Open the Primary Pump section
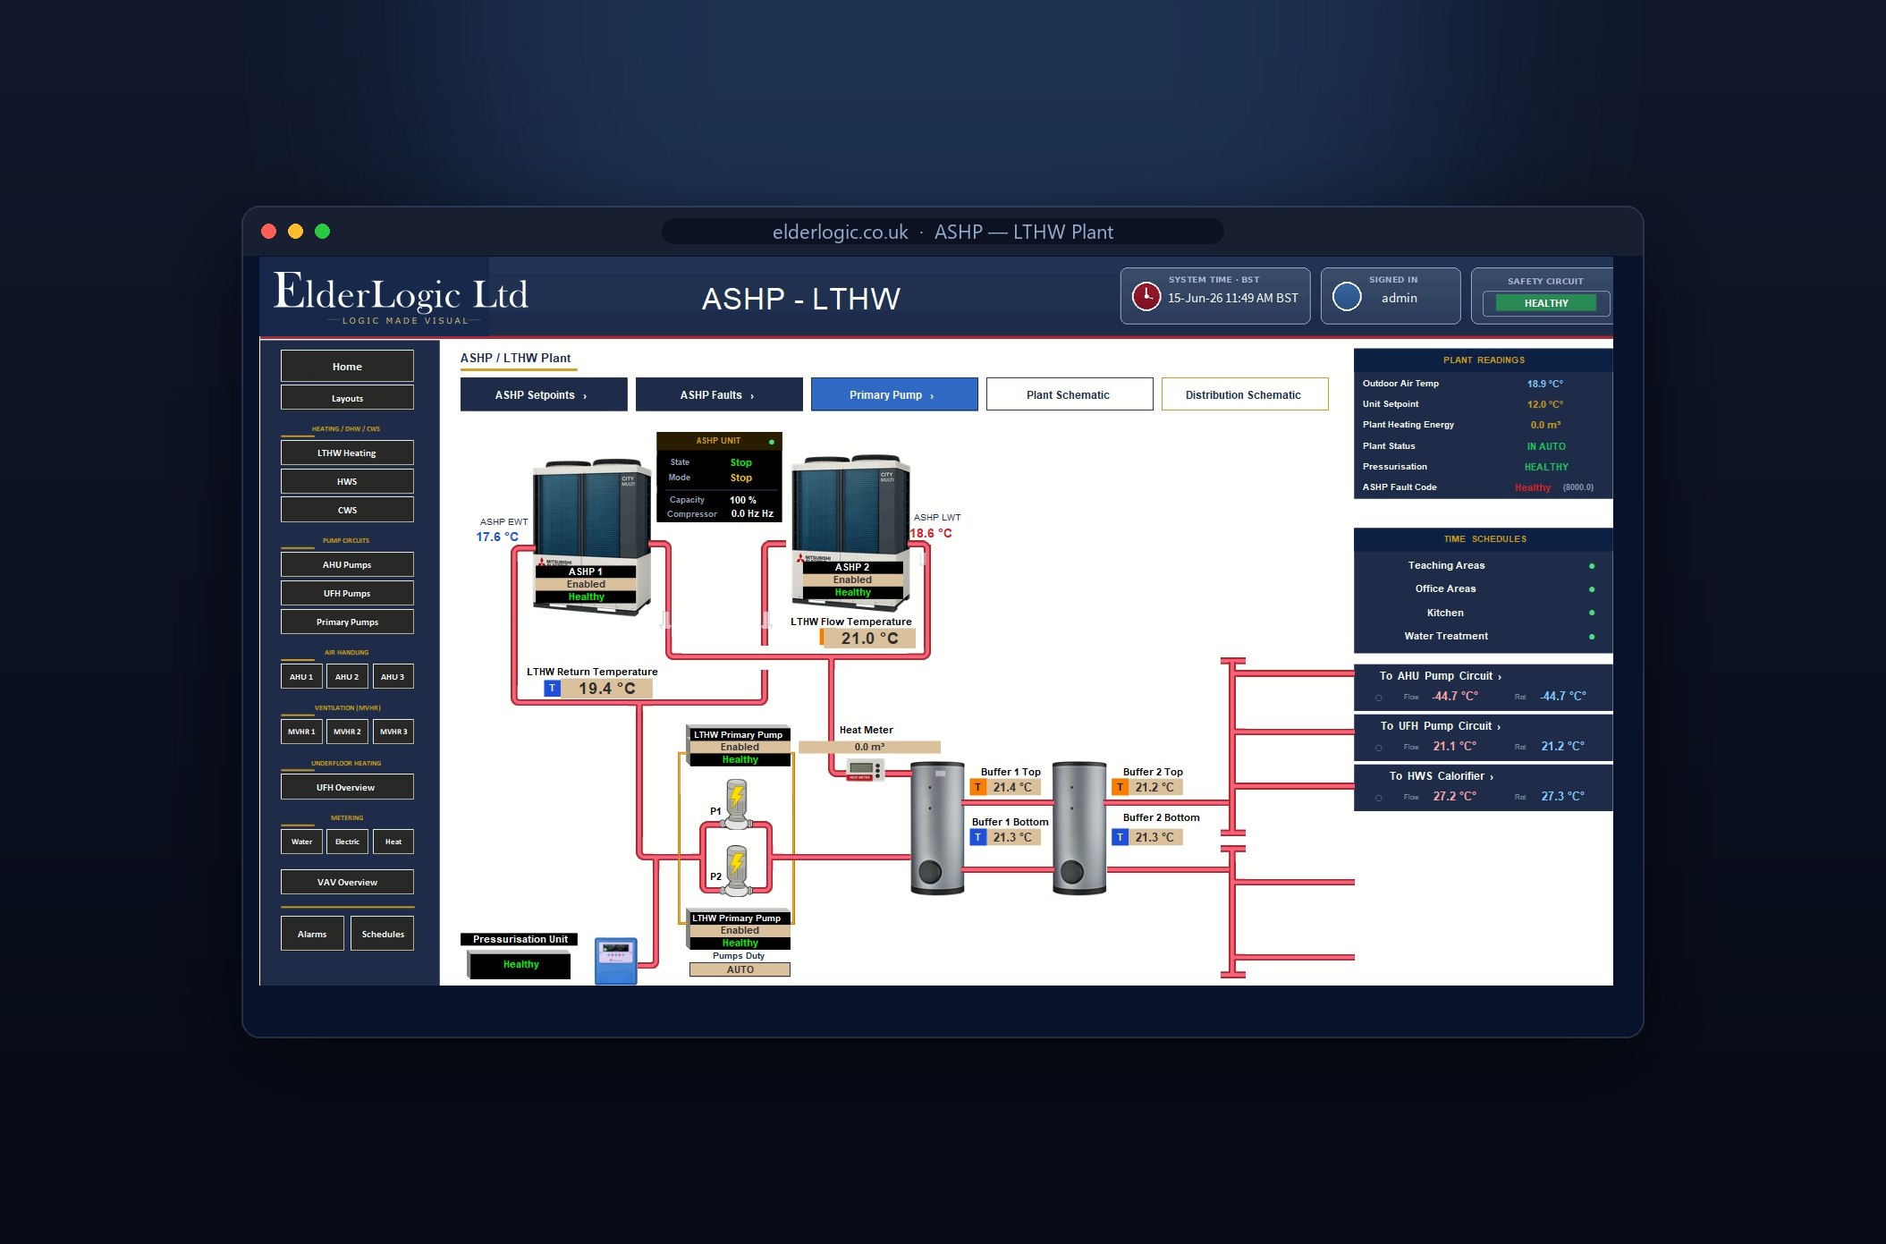 coord(894,394)
